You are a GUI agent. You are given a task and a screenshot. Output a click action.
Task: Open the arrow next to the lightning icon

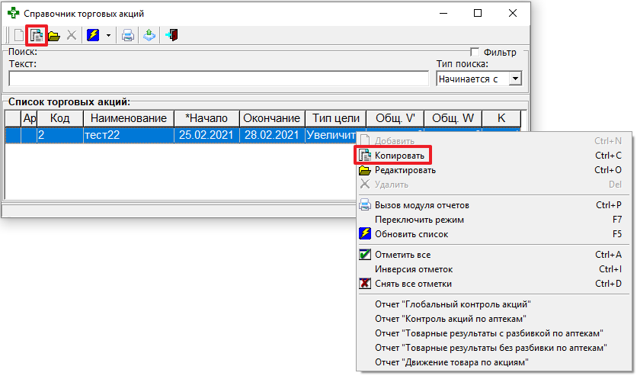pos(109,35)
